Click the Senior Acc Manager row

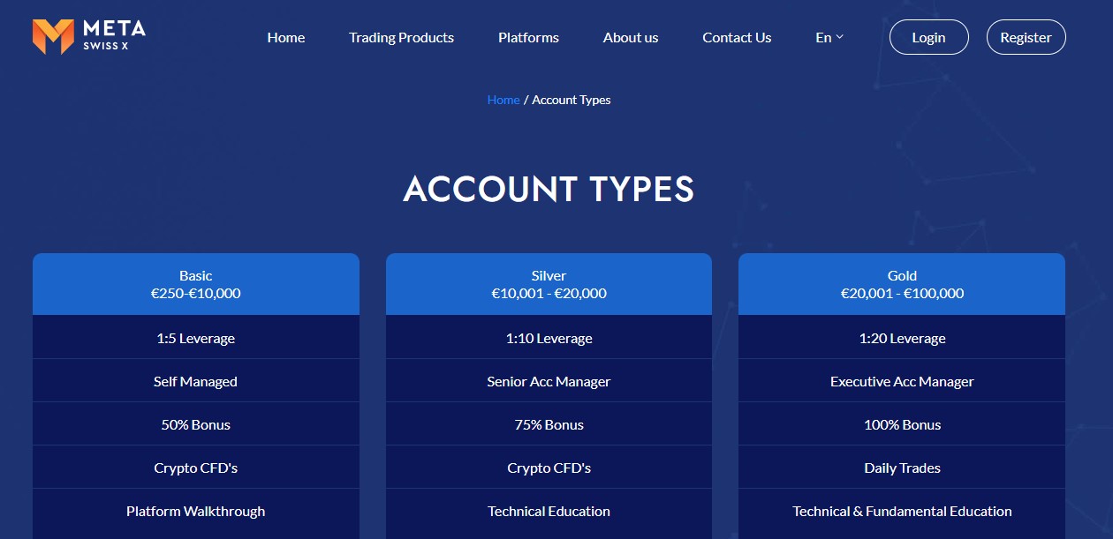coord(549,381)
